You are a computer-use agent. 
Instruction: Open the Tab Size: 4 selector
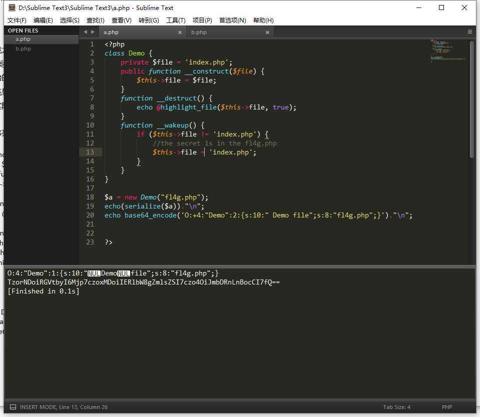click(x=396, y=407)
